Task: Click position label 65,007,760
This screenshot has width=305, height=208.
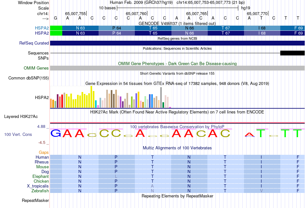Action: pyautogui.click(x=136, y=13)
